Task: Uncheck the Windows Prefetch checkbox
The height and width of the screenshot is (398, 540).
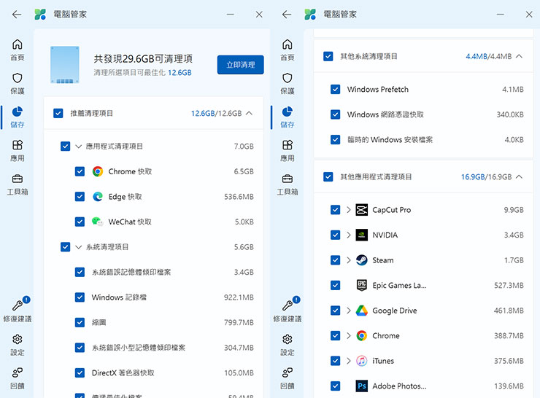Action: point(336,90)
